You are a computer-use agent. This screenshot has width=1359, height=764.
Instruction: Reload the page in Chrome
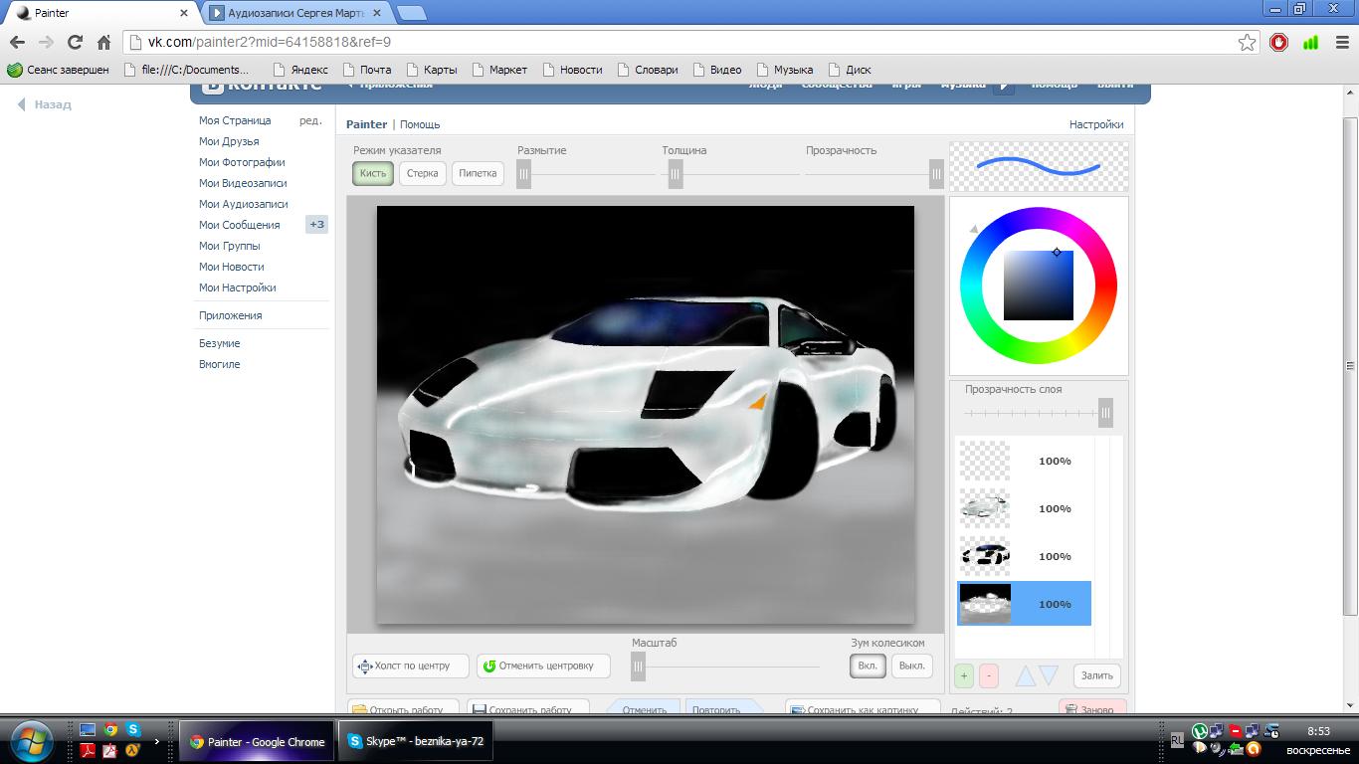click(x=75, y=42)
